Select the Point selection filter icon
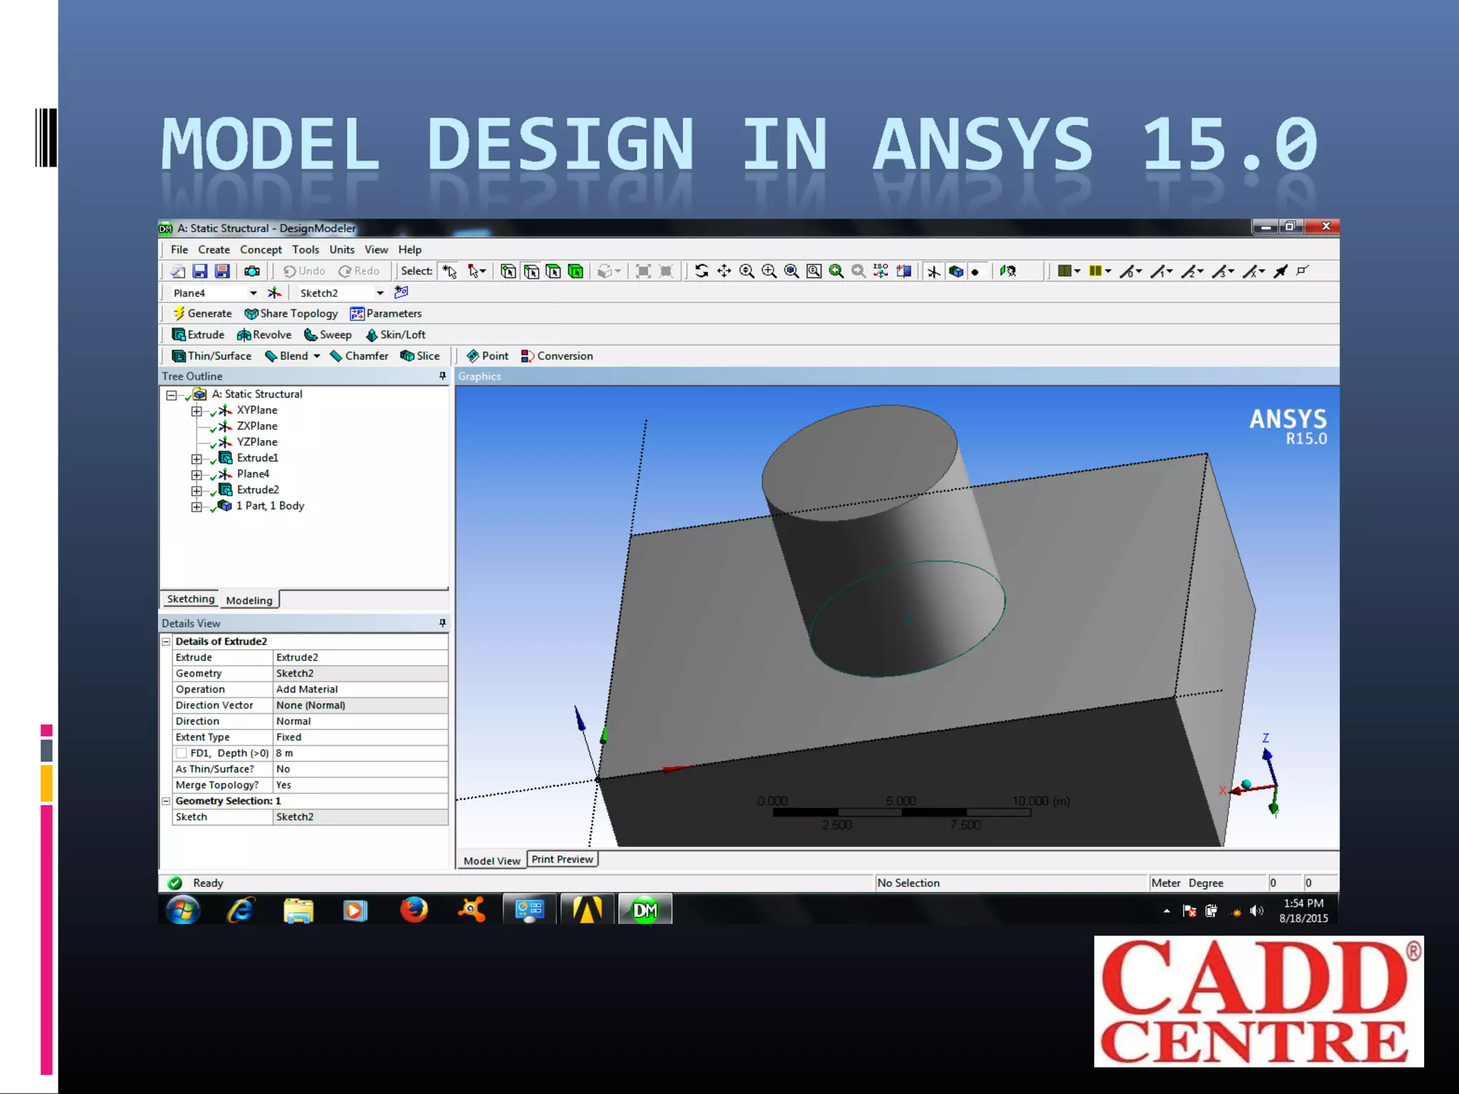 click(508, 271)
